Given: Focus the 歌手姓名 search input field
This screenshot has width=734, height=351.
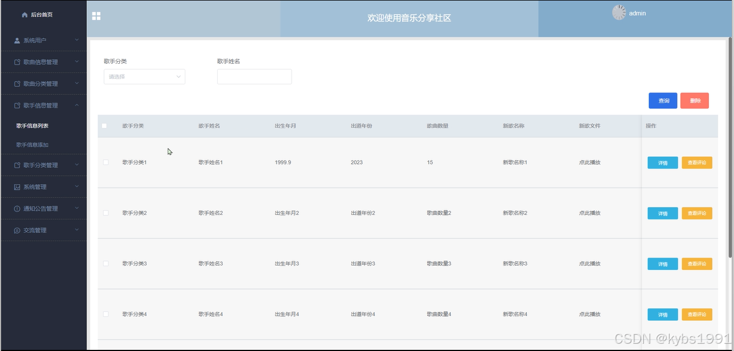Looking at the screenshot, I should [254, 77].
